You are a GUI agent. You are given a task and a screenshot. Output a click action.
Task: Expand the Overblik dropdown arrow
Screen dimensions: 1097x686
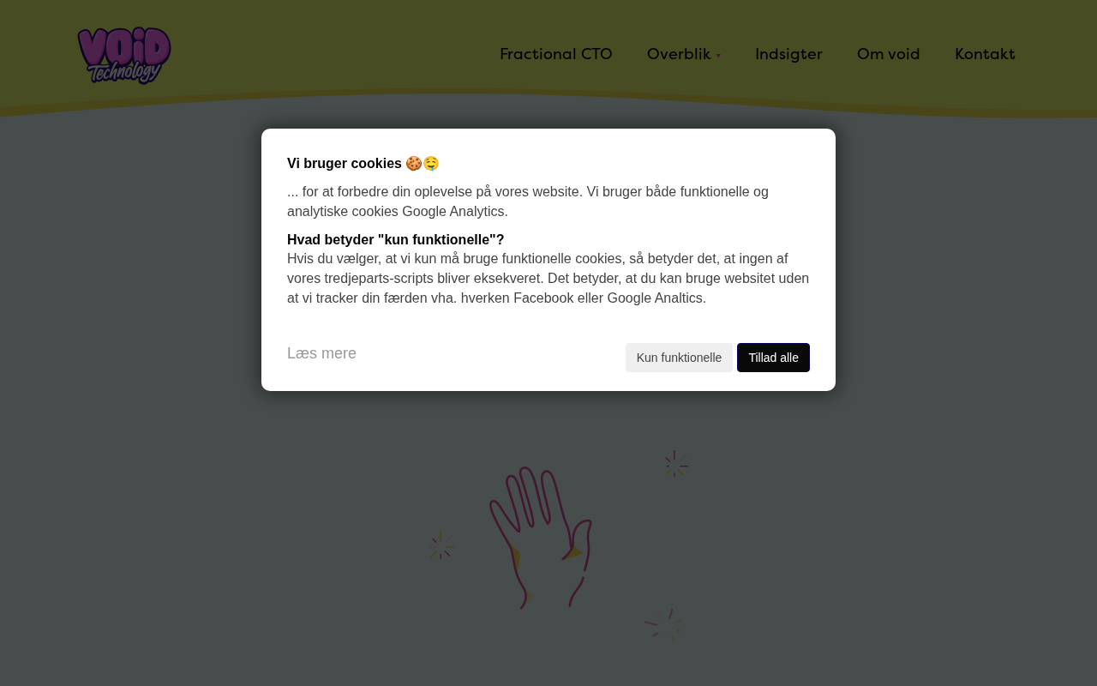coord(718,56)
